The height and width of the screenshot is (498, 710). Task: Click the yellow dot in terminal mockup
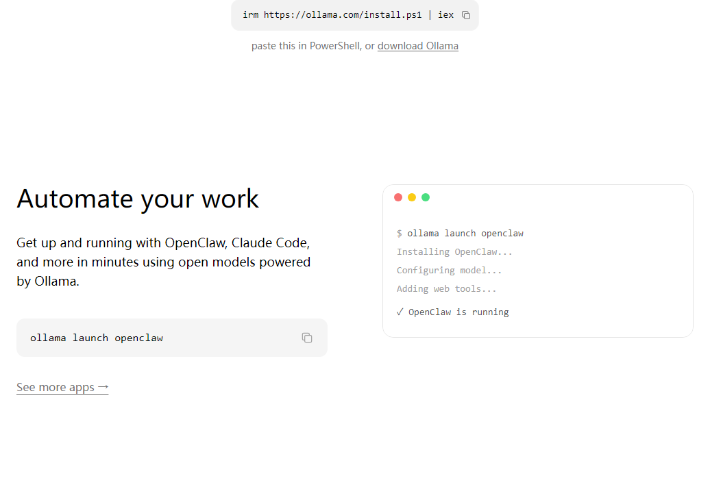[412, 197]
